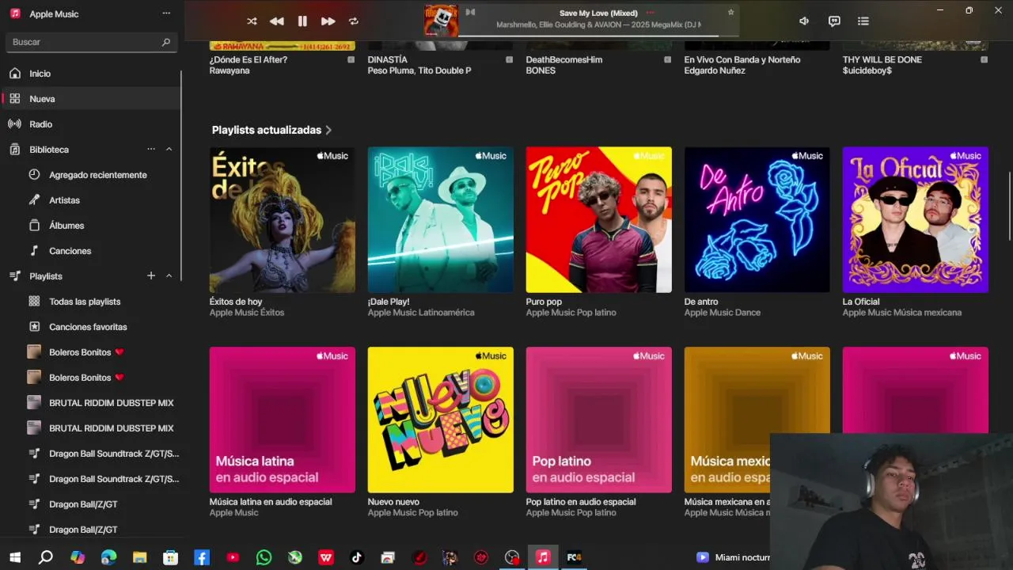Screen dimensions: 1013x570
Task: Open Nuevo nuevo playlist cover
Action: (x=441, y=420)
